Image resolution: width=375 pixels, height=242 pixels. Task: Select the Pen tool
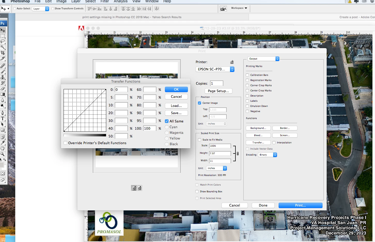click(x=3, y=113)
